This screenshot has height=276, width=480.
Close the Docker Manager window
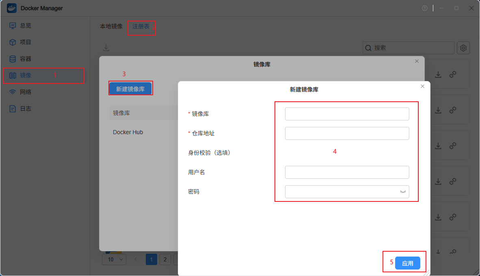(471, 8)
